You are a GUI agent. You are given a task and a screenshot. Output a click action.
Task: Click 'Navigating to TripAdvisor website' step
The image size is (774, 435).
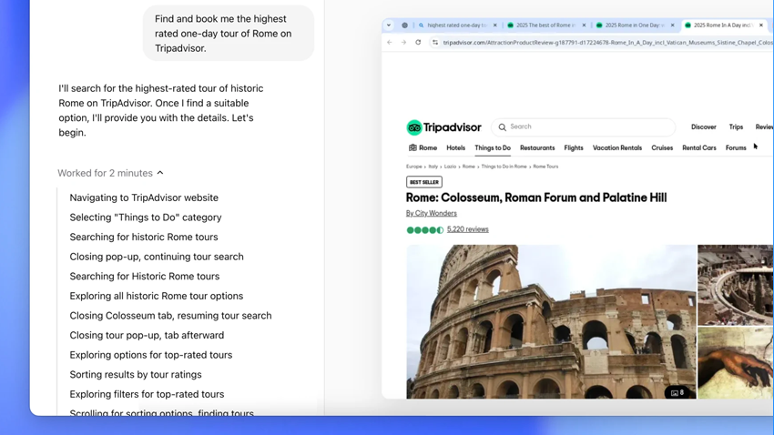point(144,197)
